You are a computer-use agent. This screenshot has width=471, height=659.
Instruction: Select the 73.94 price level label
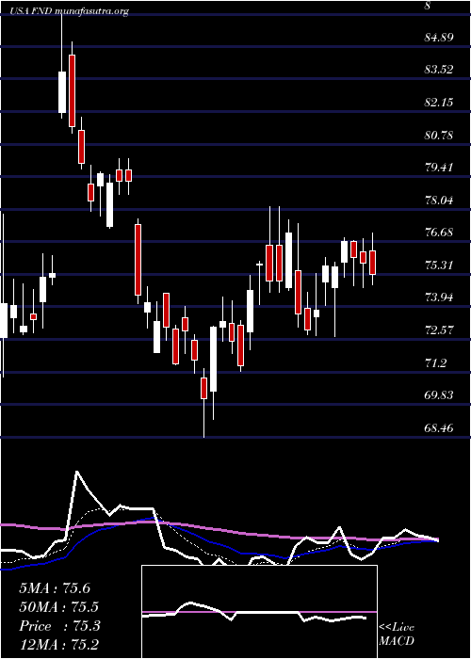click(439, 298)
